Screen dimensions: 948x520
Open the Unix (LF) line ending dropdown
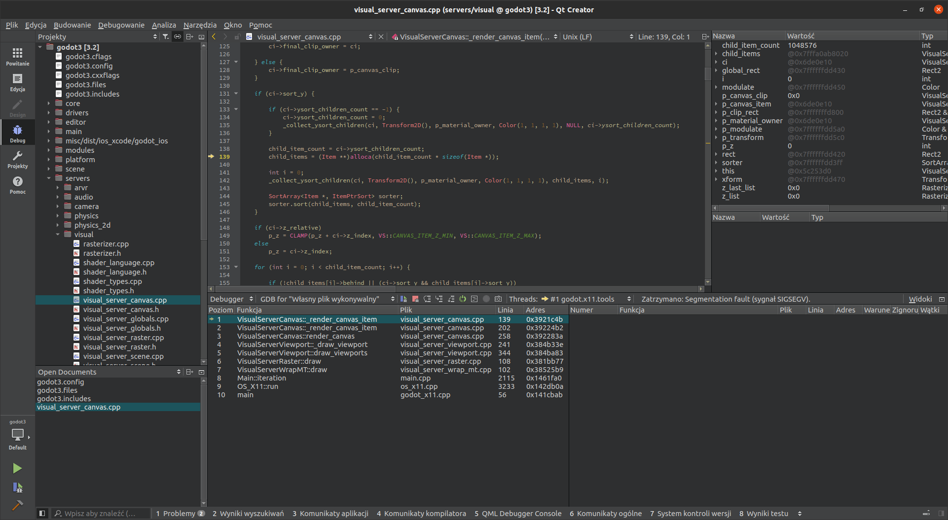click(598, 36)
